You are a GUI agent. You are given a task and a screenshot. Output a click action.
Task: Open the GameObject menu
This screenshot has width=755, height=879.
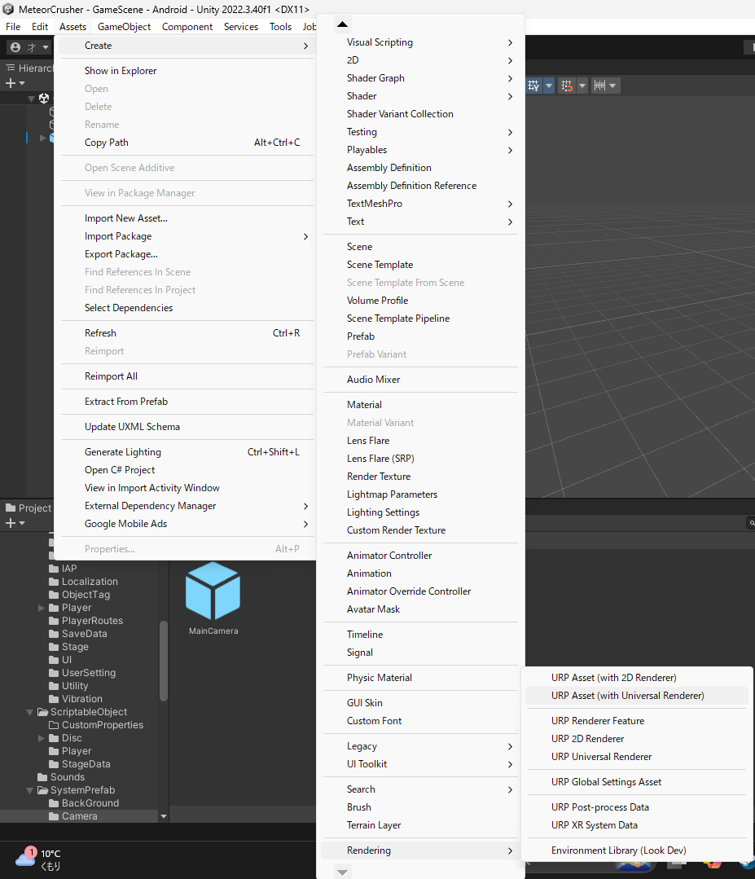click(124, 26)
